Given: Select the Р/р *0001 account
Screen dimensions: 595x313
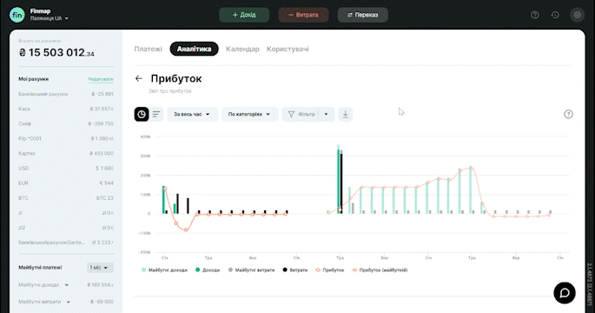Looking at the screenshot, I should pyautogui.click(x=66, y=138).
